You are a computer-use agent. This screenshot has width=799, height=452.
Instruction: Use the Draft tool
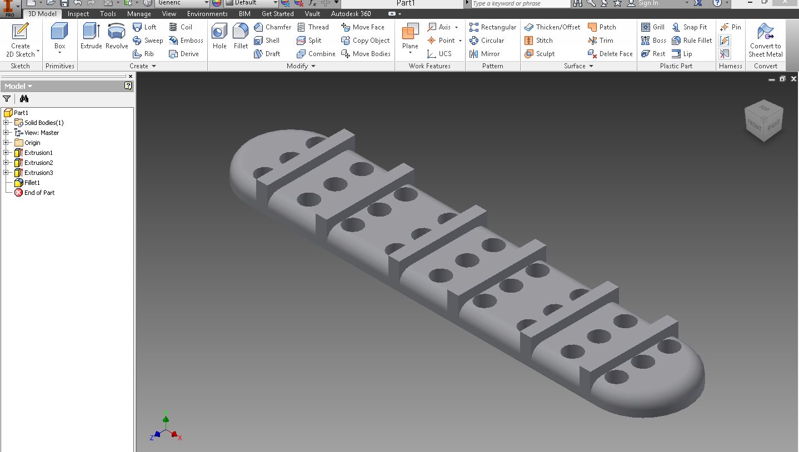pyautogui.click(x=267, y=54)
